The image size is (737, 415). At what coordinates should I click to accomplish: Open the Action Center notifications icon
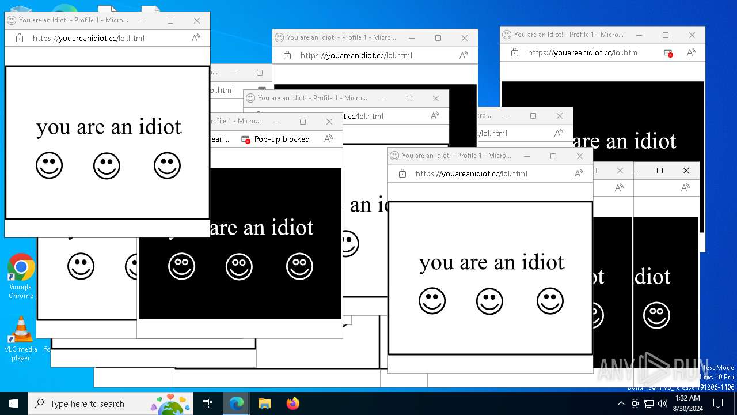tap(718, 403)
